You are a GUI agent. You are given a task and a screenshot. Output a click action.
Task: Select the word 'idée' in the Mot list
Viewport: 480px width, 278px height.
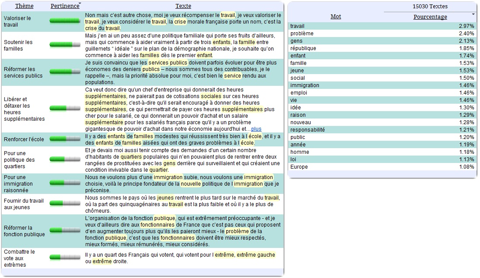(x=295, y=108)
